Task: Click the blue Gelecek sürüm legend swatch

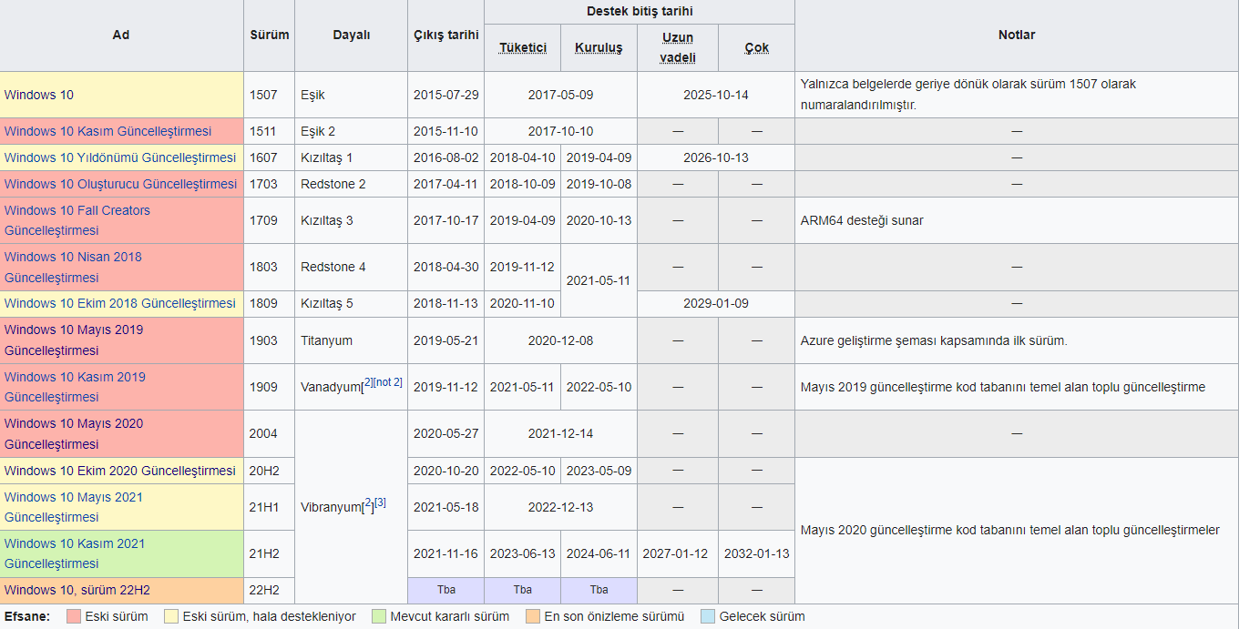Action: tap(708, 616)
